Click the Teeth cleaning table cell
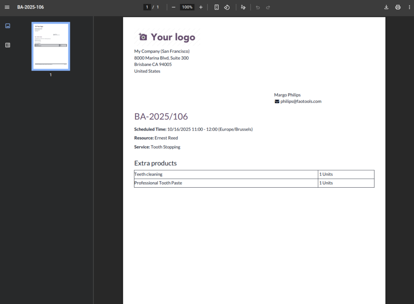The height and width of the screenshot is (304, 414). click(226, 174)
